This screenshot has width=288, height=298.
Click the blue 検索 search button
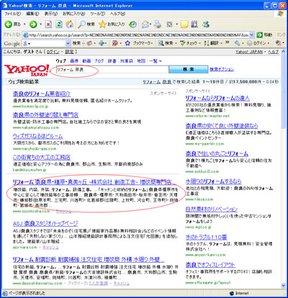(189, 69)
